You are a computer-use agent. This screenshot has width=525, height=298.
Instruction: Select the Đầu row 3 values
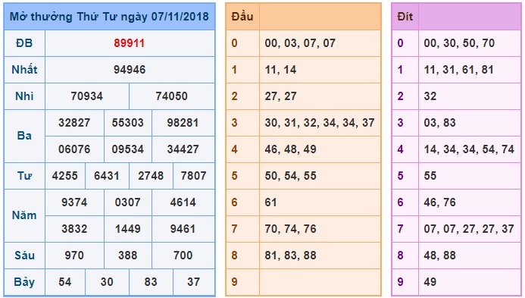(320, 123)
